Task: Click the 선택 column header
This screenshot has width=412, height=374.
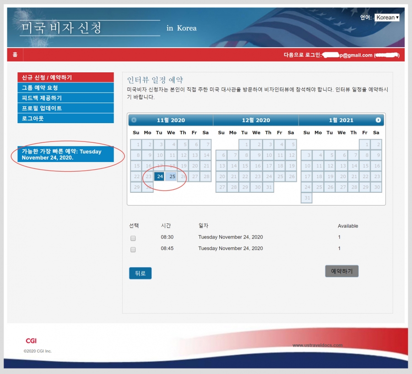Action: point(134,226)
